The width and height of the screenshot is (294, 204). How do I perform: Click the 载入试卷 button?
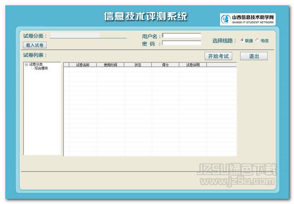[x=35, y=45]
